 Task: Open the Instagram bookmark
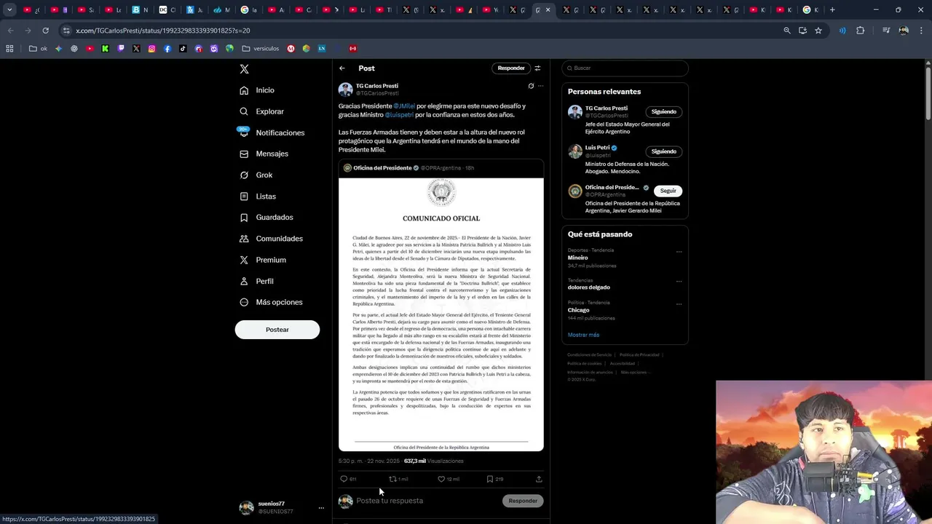[151, 49]
